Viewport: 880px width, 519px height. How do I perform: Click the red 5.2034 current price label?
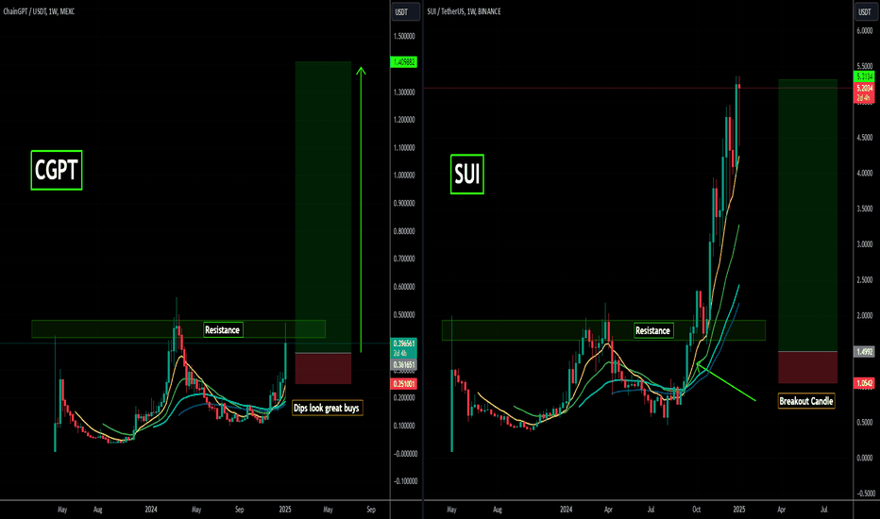click(864, 88)
